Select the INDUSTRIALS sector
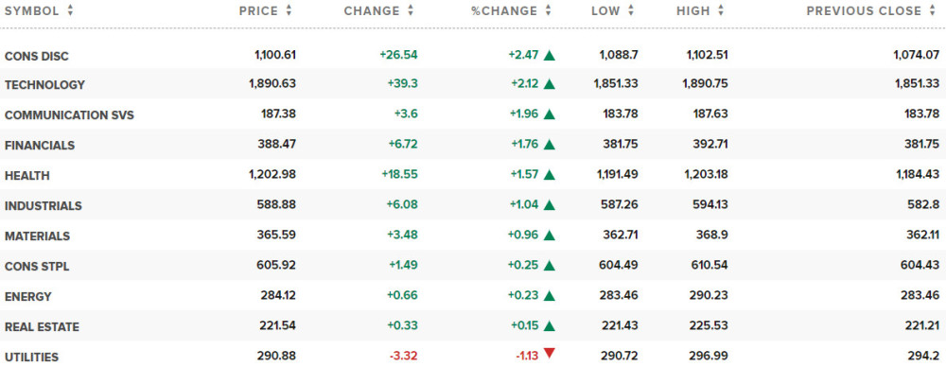This screenshot has width=946, height=367. click(43, 206)
